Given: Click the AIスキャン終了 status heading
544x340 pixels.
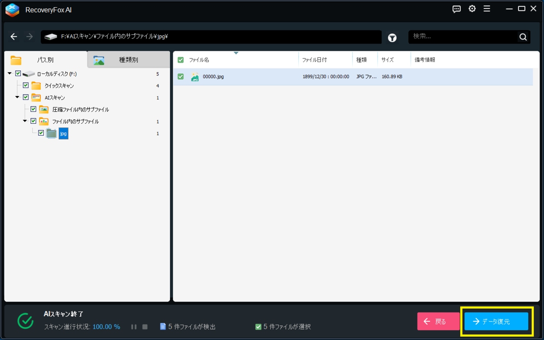Looking at the screenshot, I should (x=63, y=314).
